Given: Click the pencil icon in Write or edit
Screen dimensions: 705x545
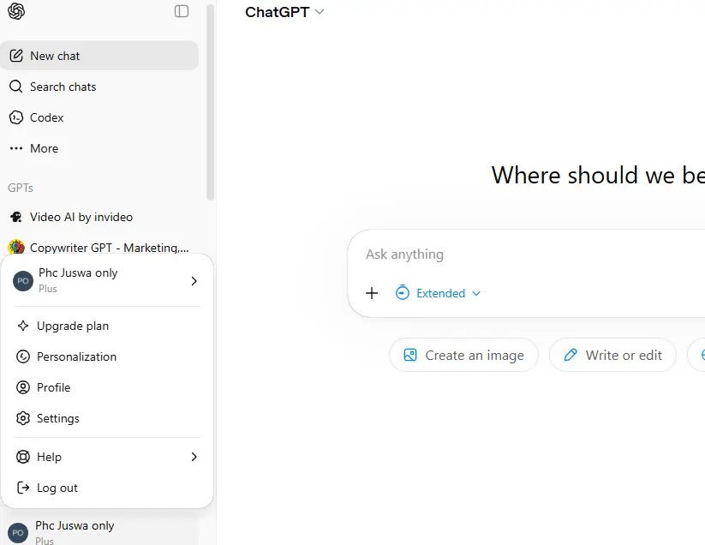Looking at the screenshot, I should (571, 355).
